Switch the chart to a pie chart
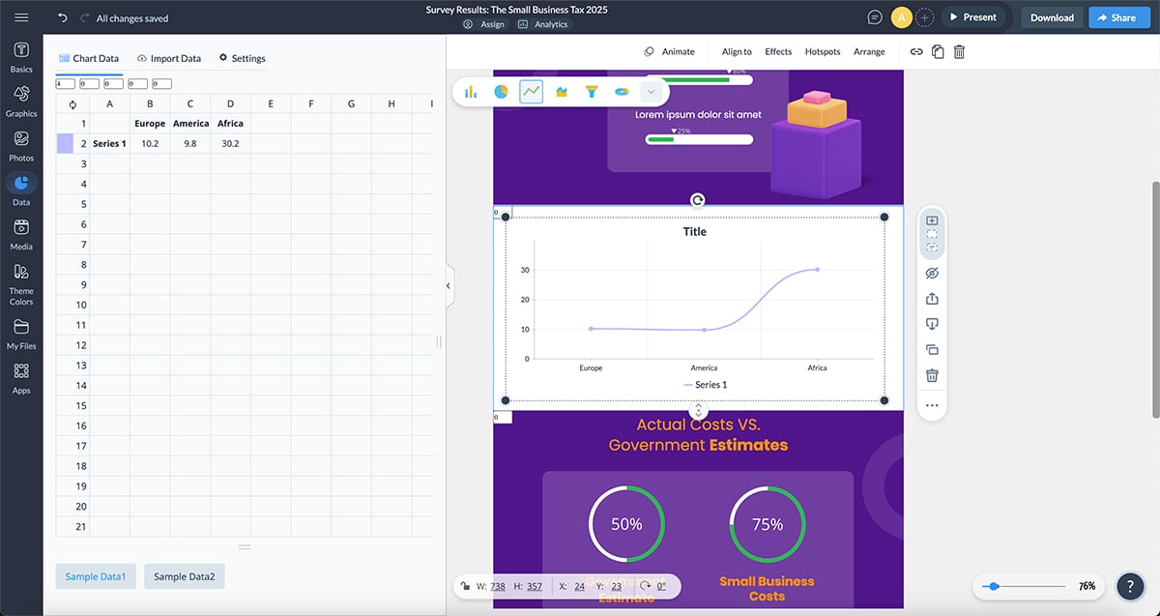Image resolution: width=1160 pixels, height=616 pixels. click(500, 91)
